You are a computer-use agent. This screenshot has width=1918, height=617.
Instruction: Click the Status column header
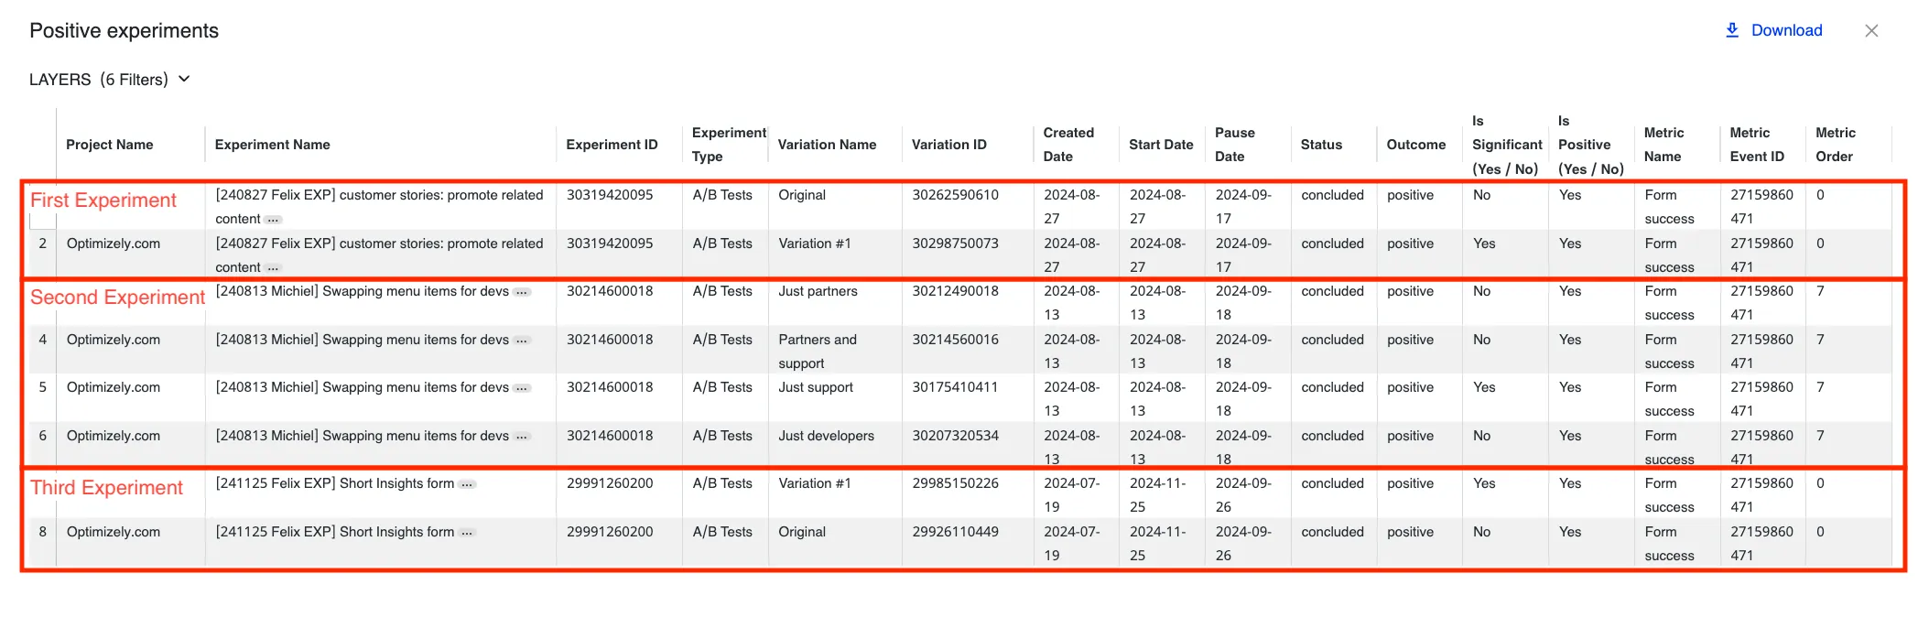pyautogui.click(x=1321, y=145)
